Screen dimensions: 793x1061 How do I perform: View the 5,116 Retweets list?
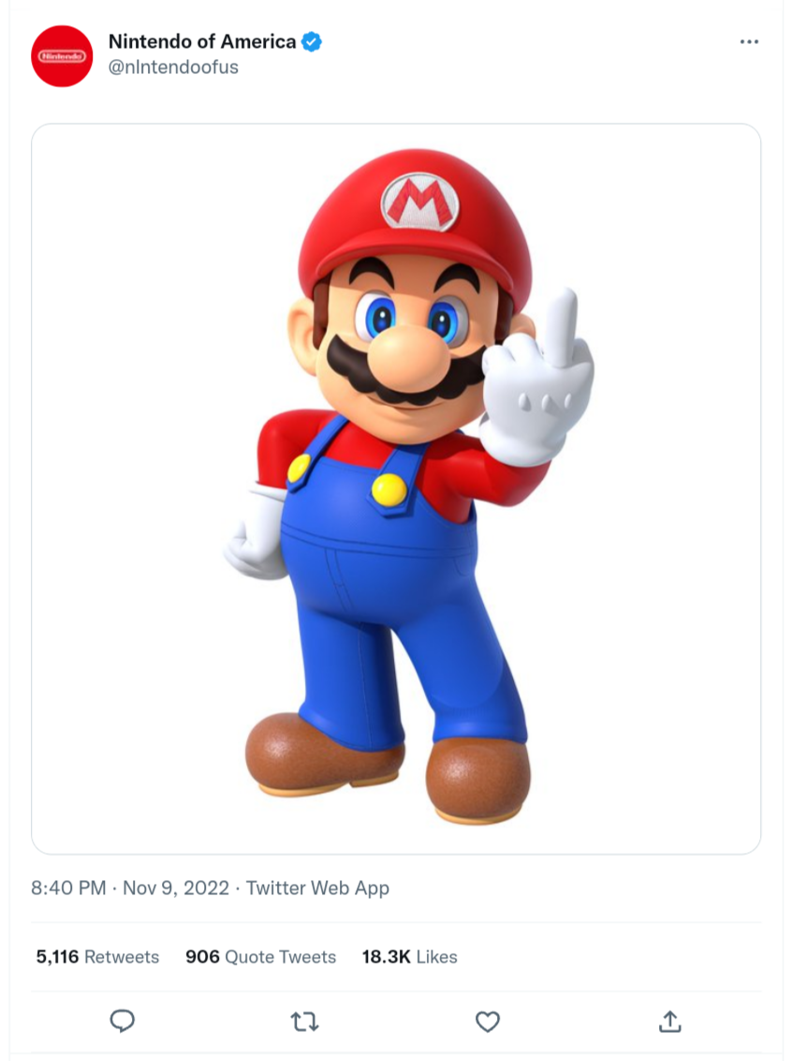click(97, 957)
